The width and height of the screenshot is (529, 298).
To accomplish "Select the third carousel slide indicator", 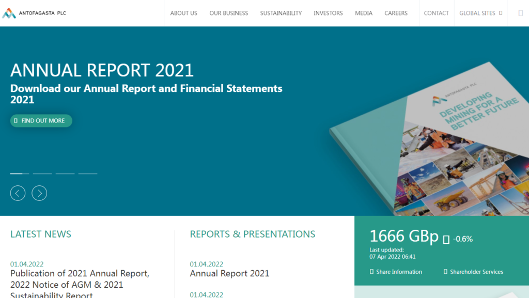I will (x=65, y=174).
